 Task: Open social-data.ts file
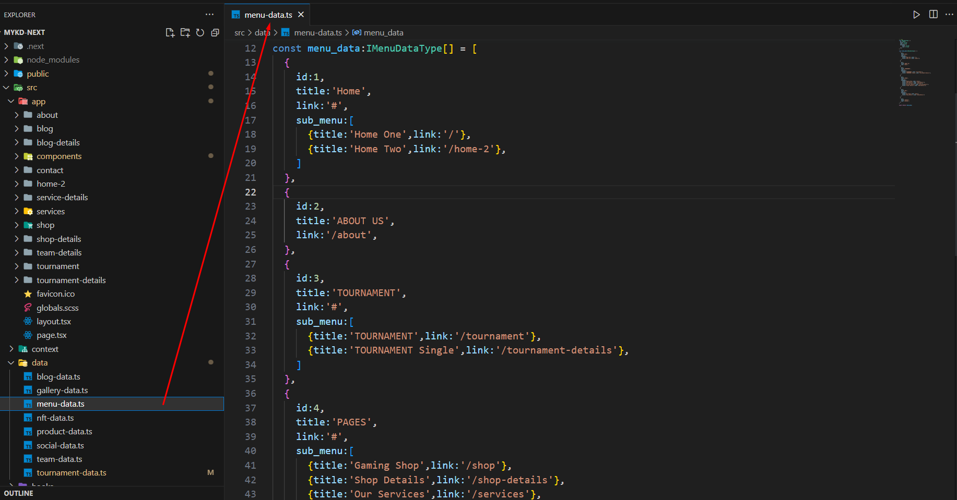point(112,445)
